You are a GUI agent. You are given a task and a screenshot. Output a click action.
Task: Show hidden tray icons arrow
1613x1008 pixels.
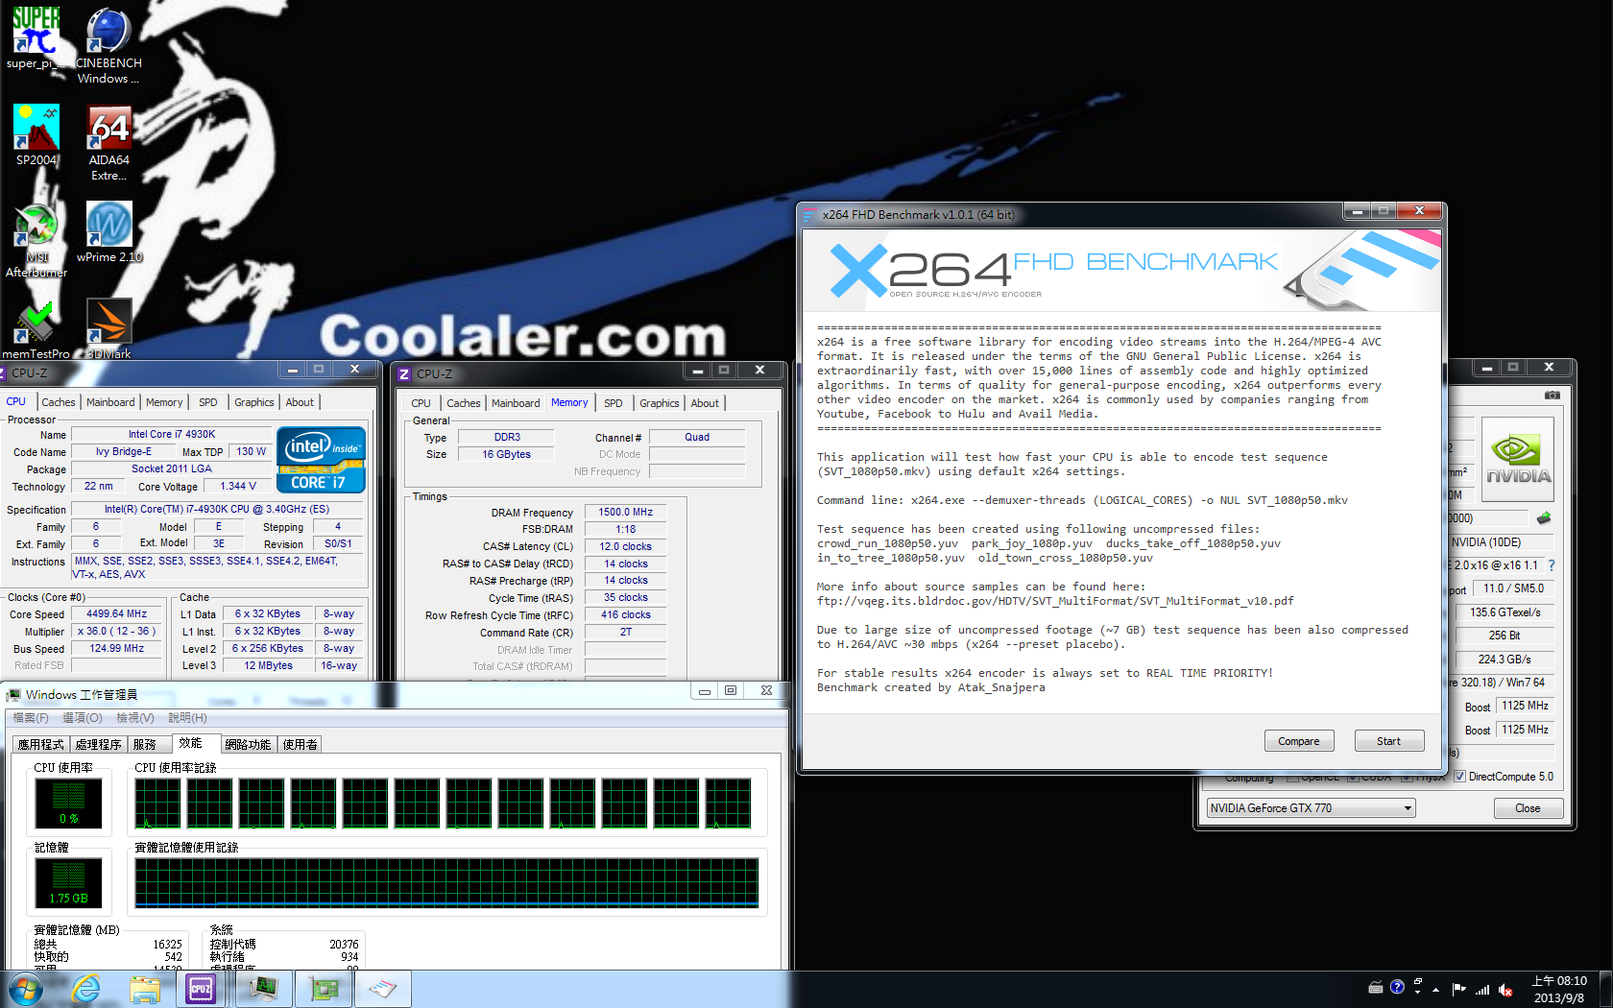tap(1436, 989)
